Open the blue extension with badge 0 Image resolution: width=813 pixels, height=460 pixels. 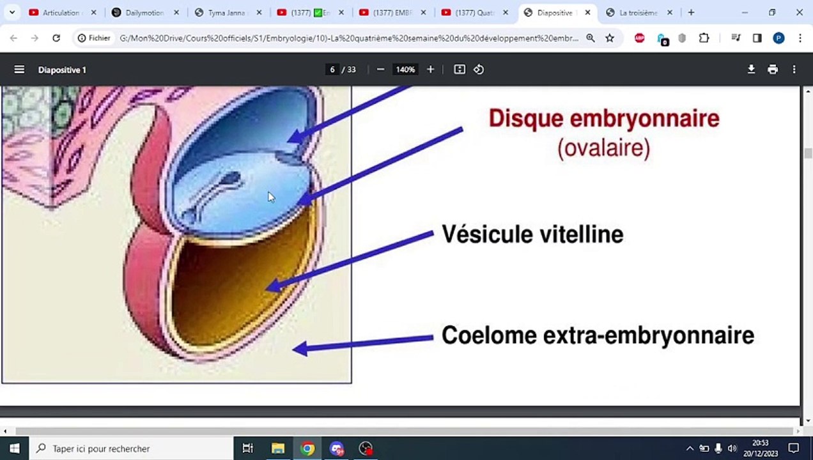pos(663,39)
